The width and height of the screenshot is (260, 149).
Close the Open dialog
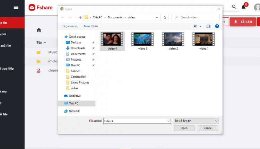219,9
